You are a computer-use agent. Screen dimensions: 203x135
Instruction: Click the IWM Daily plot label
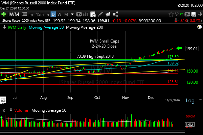tap(17, 27)
